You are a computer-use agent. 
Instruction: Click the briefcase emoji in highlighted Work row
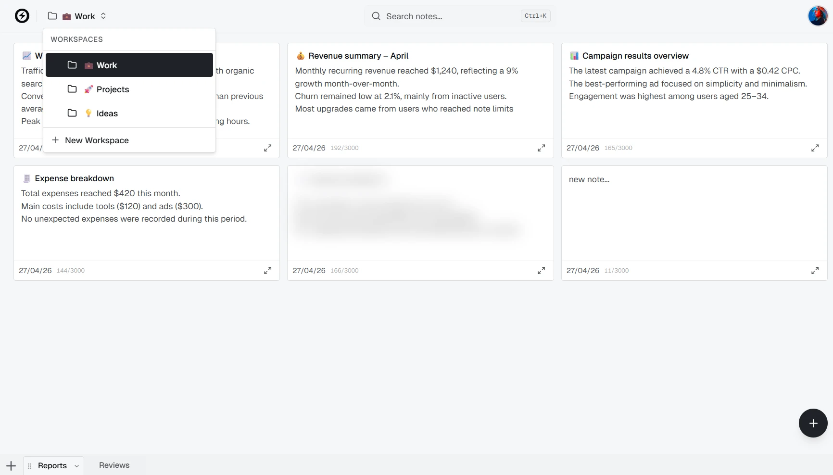pyautogui.click(x=88, y=65)
